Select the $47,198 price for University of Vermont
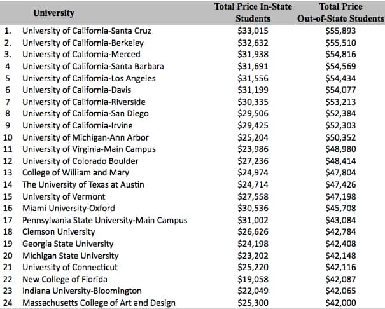Viewport: 385px width, 309px height. 340,196
